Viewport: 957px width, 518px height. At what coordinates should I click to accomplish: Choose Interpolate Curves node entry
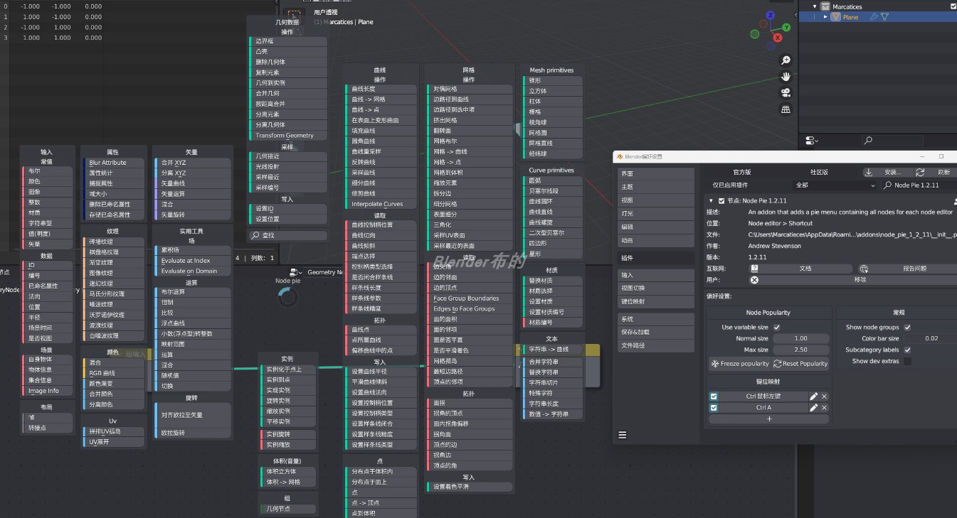pos(380,204)
